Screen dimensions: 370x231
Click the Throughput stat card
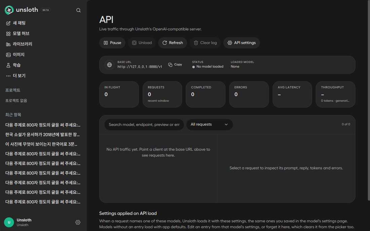pyautogui.click(x=336, y=94)
